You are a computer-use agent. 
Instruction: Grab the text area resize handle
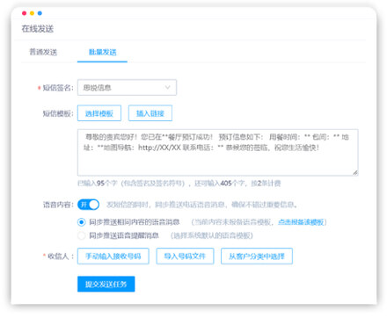(355, 172)
